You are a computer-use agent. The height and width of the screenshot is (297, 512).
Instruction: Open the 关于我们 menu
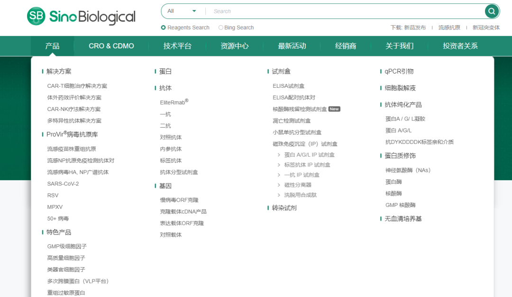click(x=399, y=46)
